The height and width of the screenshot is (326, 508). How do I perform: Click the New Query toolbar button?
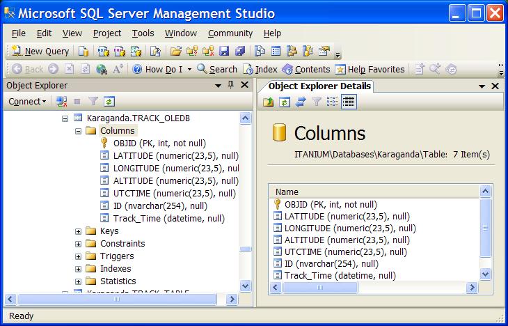click(41, 52)
